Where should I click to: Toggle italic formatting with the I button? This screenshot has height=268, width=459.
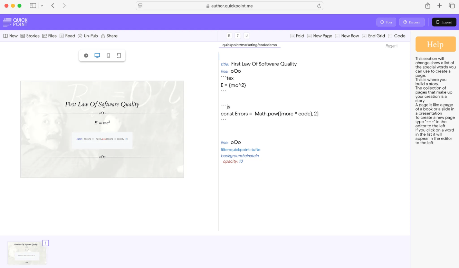coord(238,36)
